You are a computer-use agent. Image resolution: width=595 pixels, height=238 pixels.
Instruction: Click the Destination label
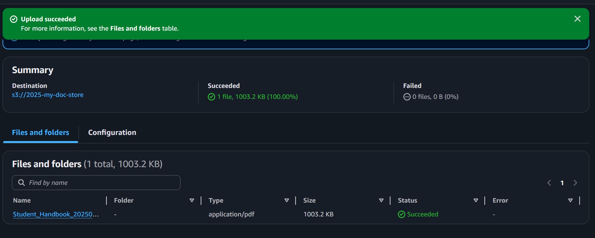click(30, 86)
